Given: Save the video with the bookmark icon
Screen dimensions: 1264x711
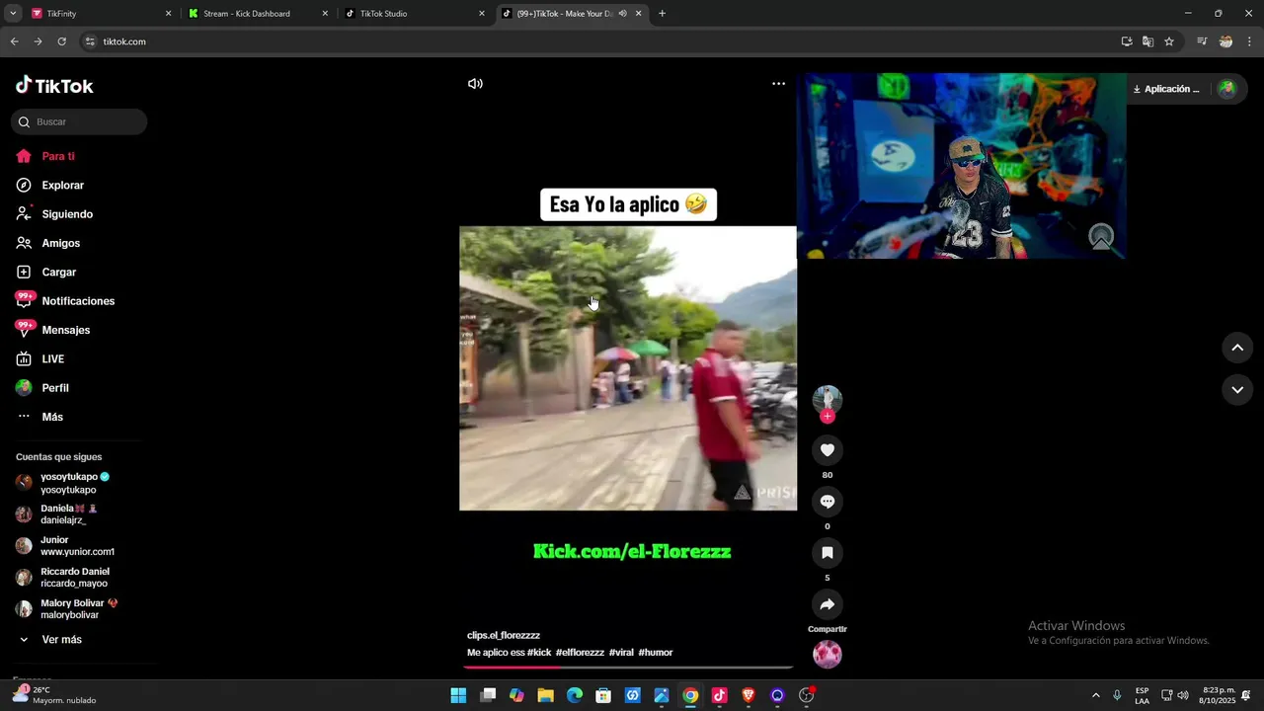Looking at the screenshot, I should 828,553.
